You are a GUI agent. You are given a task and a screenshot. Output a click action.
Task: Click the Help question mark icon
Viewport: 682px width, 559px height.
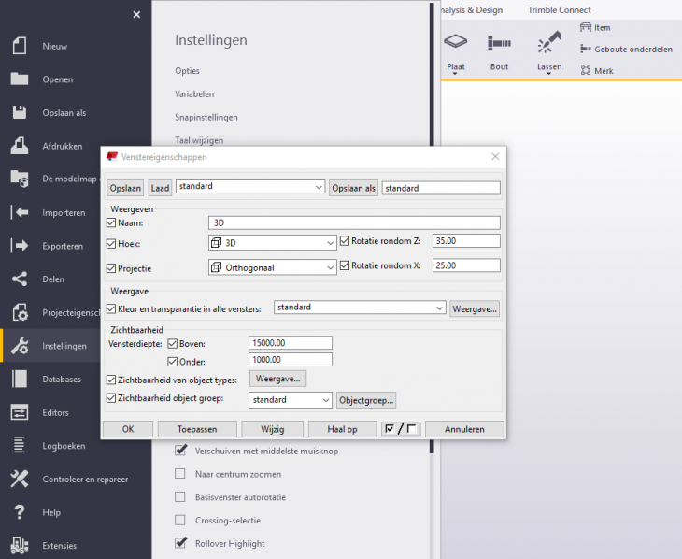click(20, 512)
